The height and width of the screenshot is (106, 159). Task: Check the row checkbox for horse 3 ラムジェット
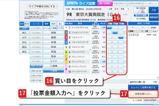point(125,37)
